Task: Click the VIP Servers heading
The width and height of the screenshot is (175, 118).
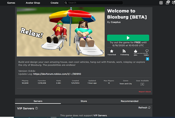Action: coord(26,108)
